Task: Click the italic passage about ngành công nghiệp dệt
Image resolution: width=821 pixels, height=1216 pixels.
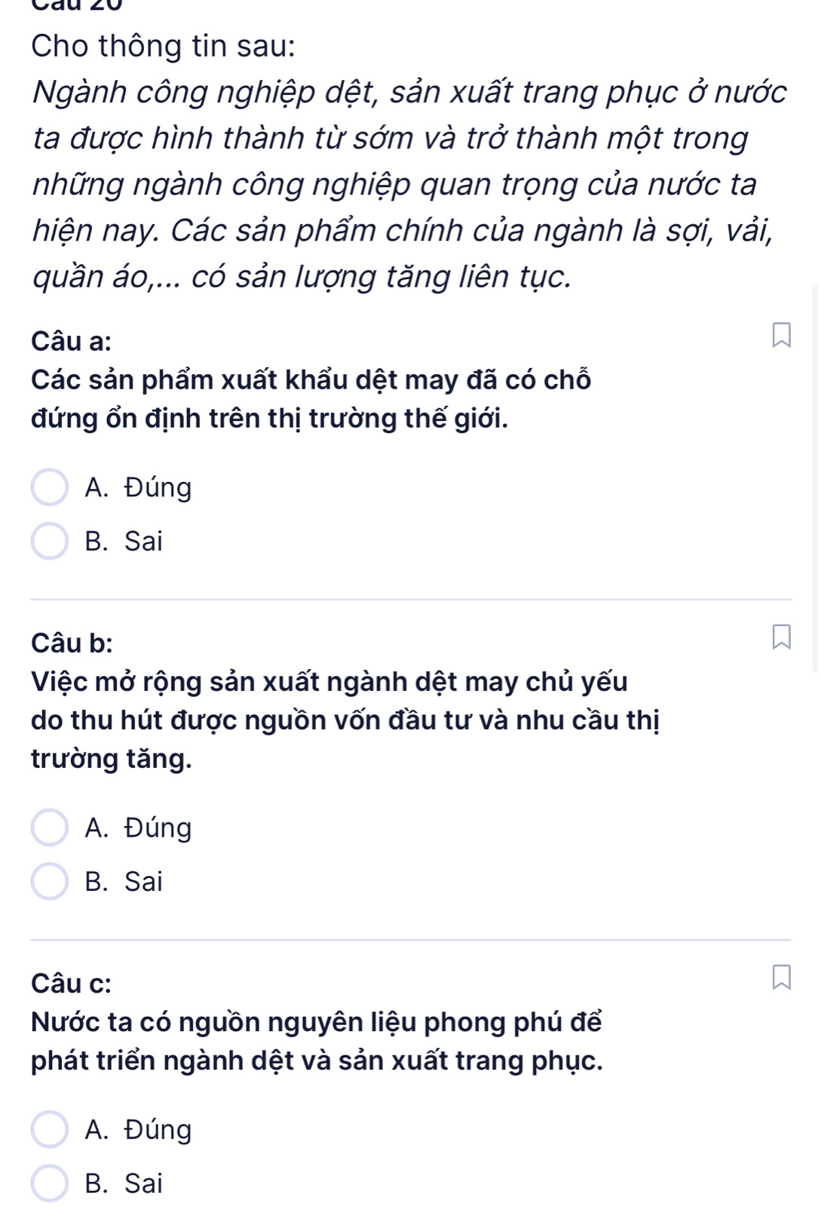Action: coord(407,184)
